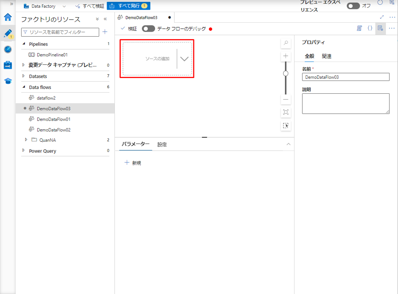The image size is (398, 294).
Task: Click the zoom slider handle
Action: click(x=286, y=73)
